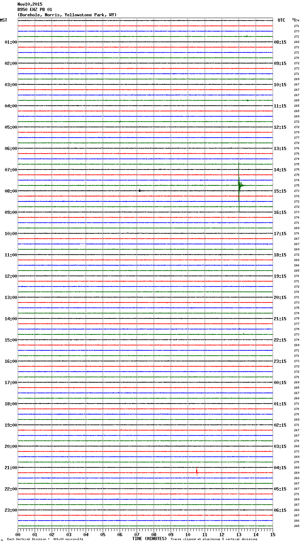Click minute 15 on the bottom time axis
Image resolution: width=301 pixels, height=544 pixels.
click(x=273, y=534)
